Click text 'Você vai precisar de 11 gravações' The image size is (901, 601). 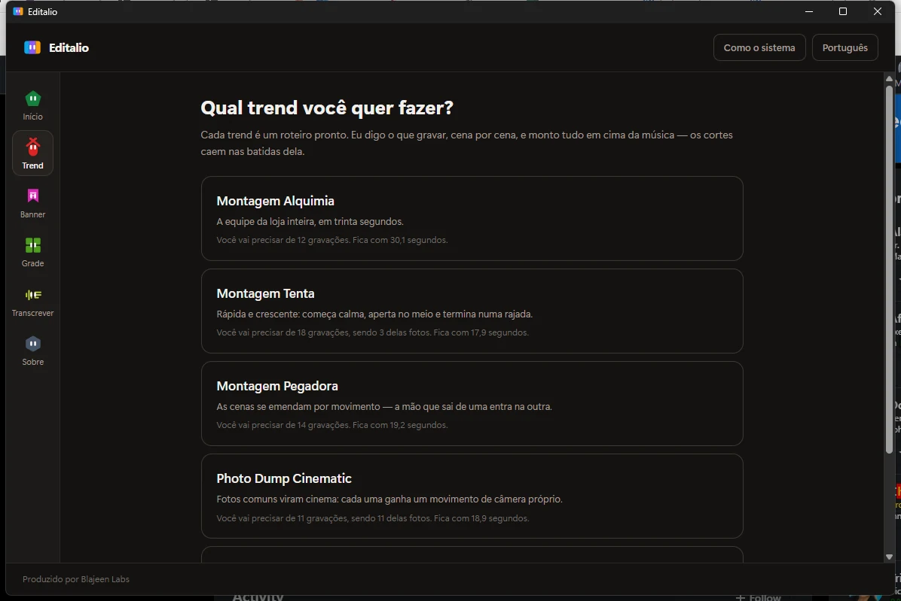[283, 518]
